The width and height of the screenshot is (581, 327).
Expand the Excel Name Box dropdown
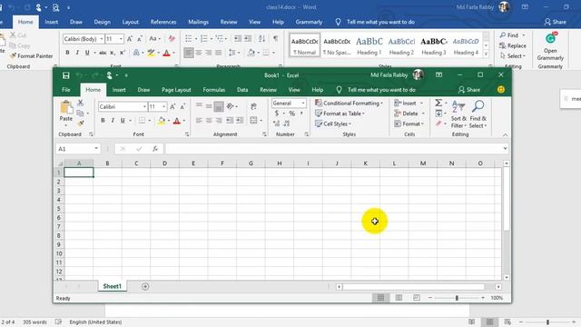[96, 149]
